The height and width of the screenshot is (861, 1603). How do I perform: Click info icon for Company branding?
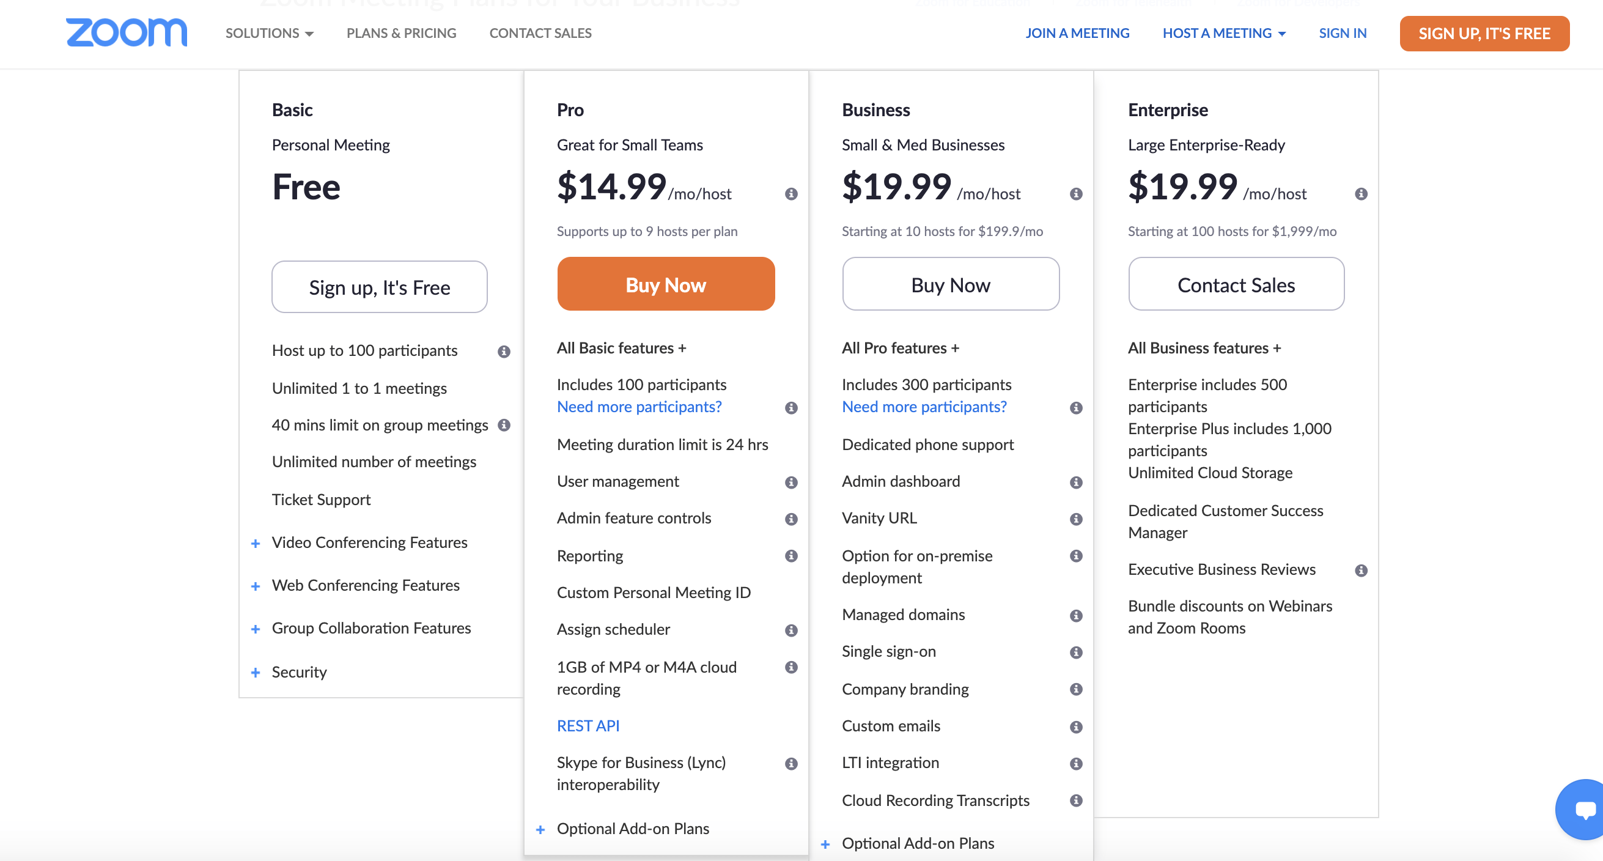click(1076, 689)
